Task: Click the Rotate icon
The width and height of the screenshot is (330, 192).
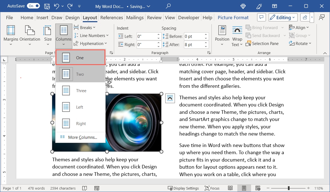Action: point(300,43)
